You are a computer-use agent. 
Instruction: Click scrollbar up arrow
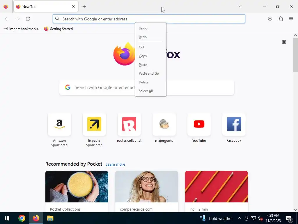[295, 35]
